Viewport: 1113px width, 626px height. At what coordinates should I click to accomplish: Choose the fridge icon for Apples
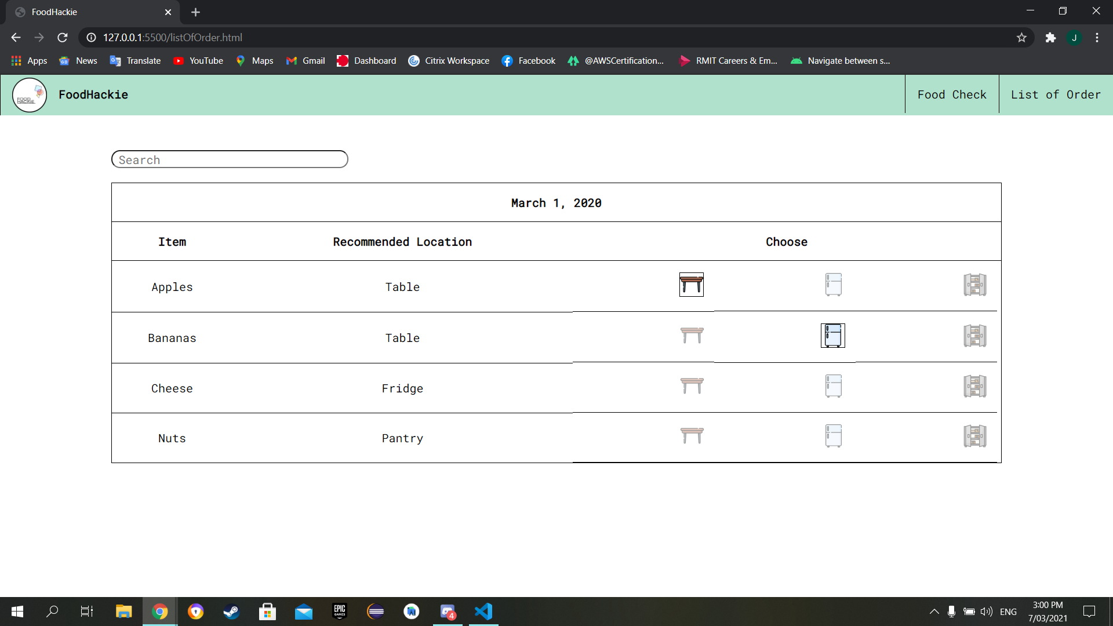[x=833, y=285]
